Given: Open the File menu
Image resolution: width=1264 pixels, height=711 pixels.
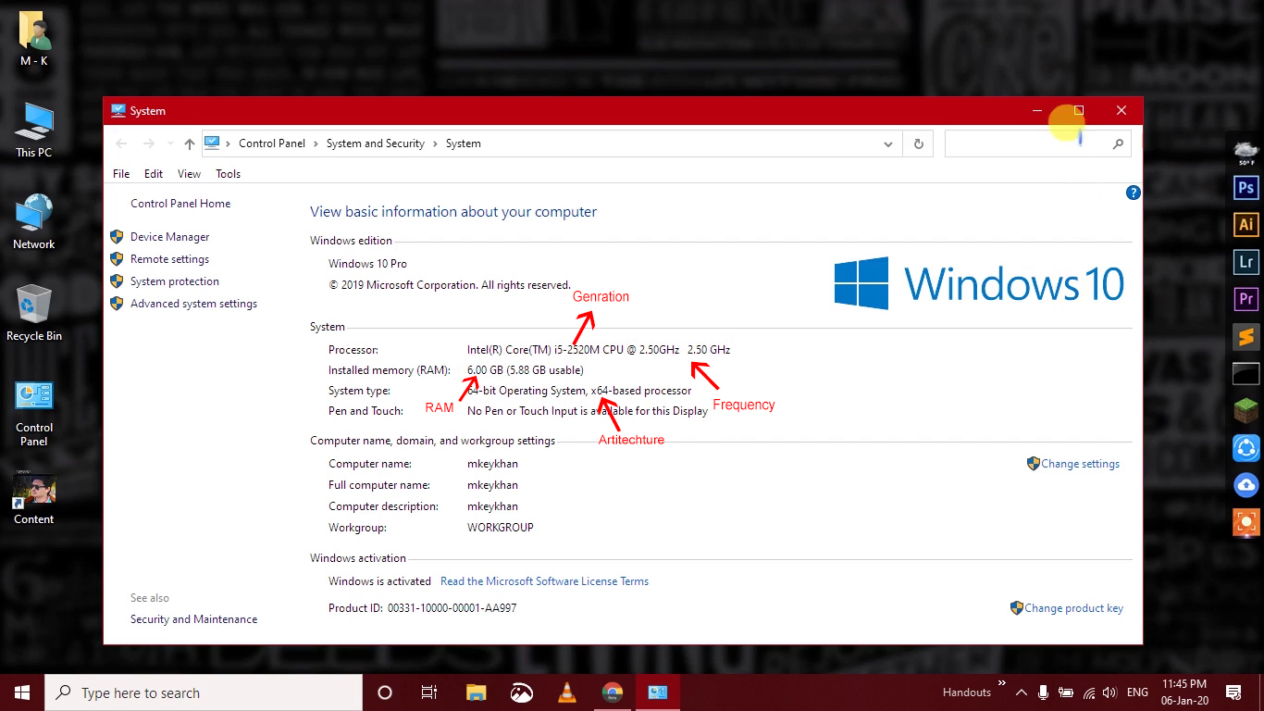Looking at the screenshot, I should pyautogui.click(x=120, y=173).
